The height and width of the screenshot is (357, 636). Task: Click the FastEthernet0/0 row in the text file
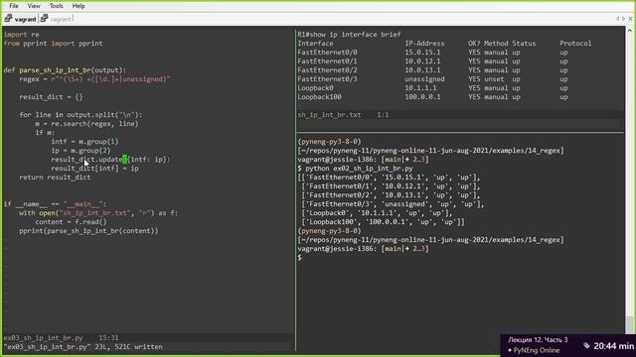pyautogui.click(x=432, y=53)
